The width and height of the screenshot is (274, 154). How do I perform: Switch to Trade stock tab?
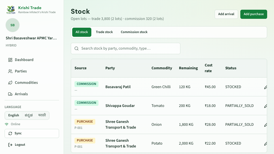click(x=104, y=32)
